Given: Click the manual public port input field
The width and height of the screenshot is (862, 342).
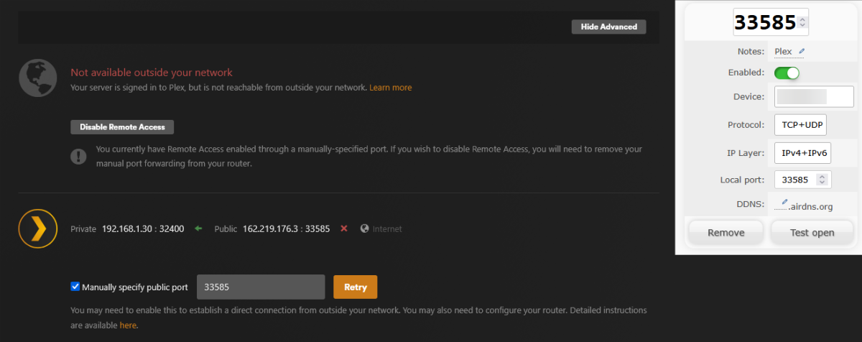Looking at the screenshot, I should coord(261,287).
